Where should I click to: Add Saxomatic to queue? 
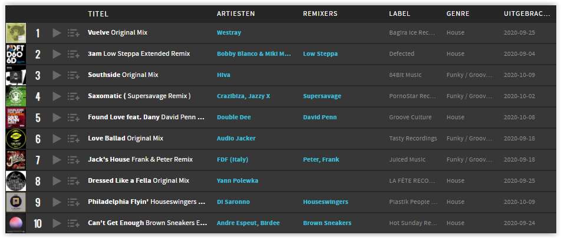pos(73,96)
